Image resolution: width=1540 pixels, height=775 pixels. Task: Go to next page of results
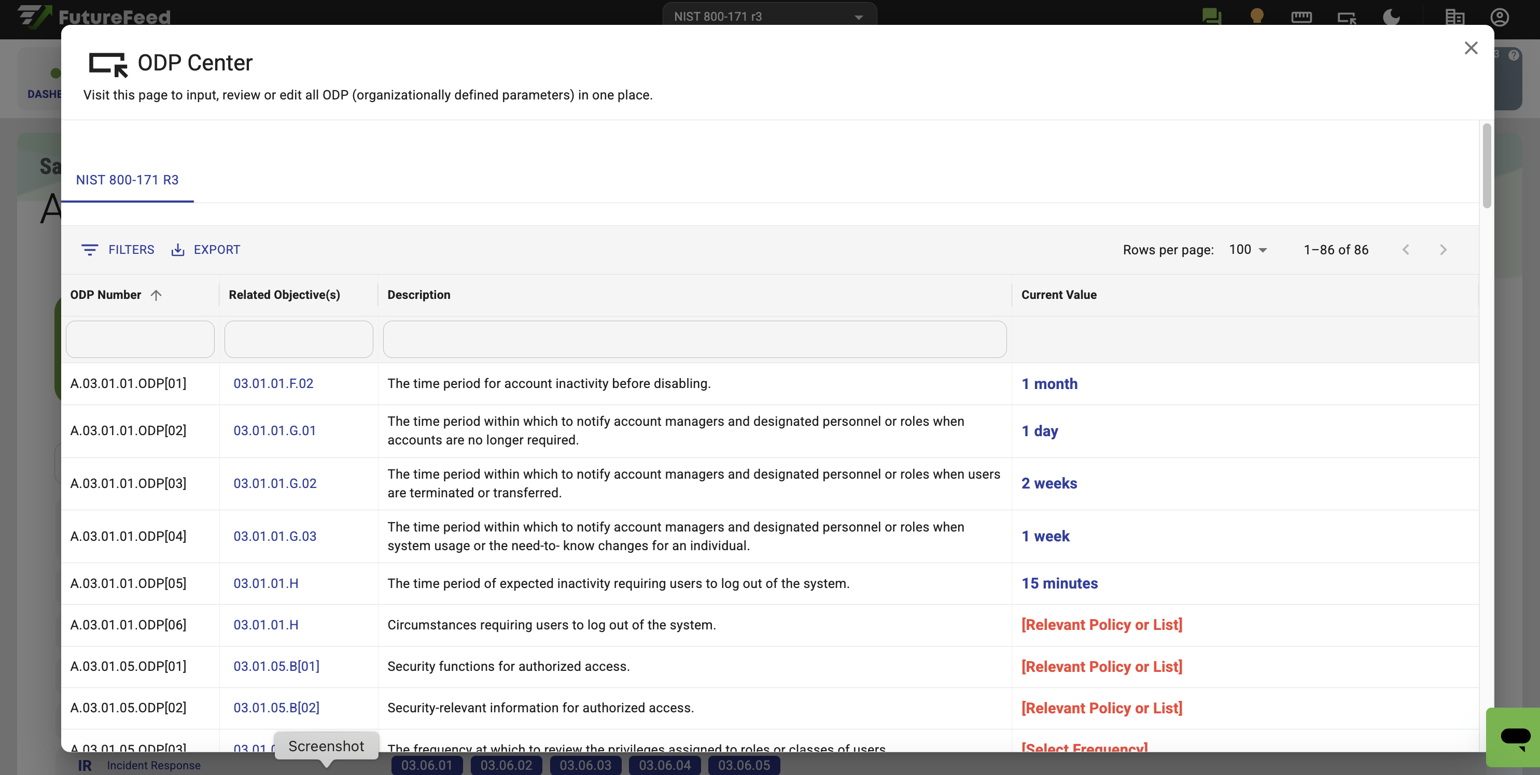pyautogui.click(x=1443, y=250)
